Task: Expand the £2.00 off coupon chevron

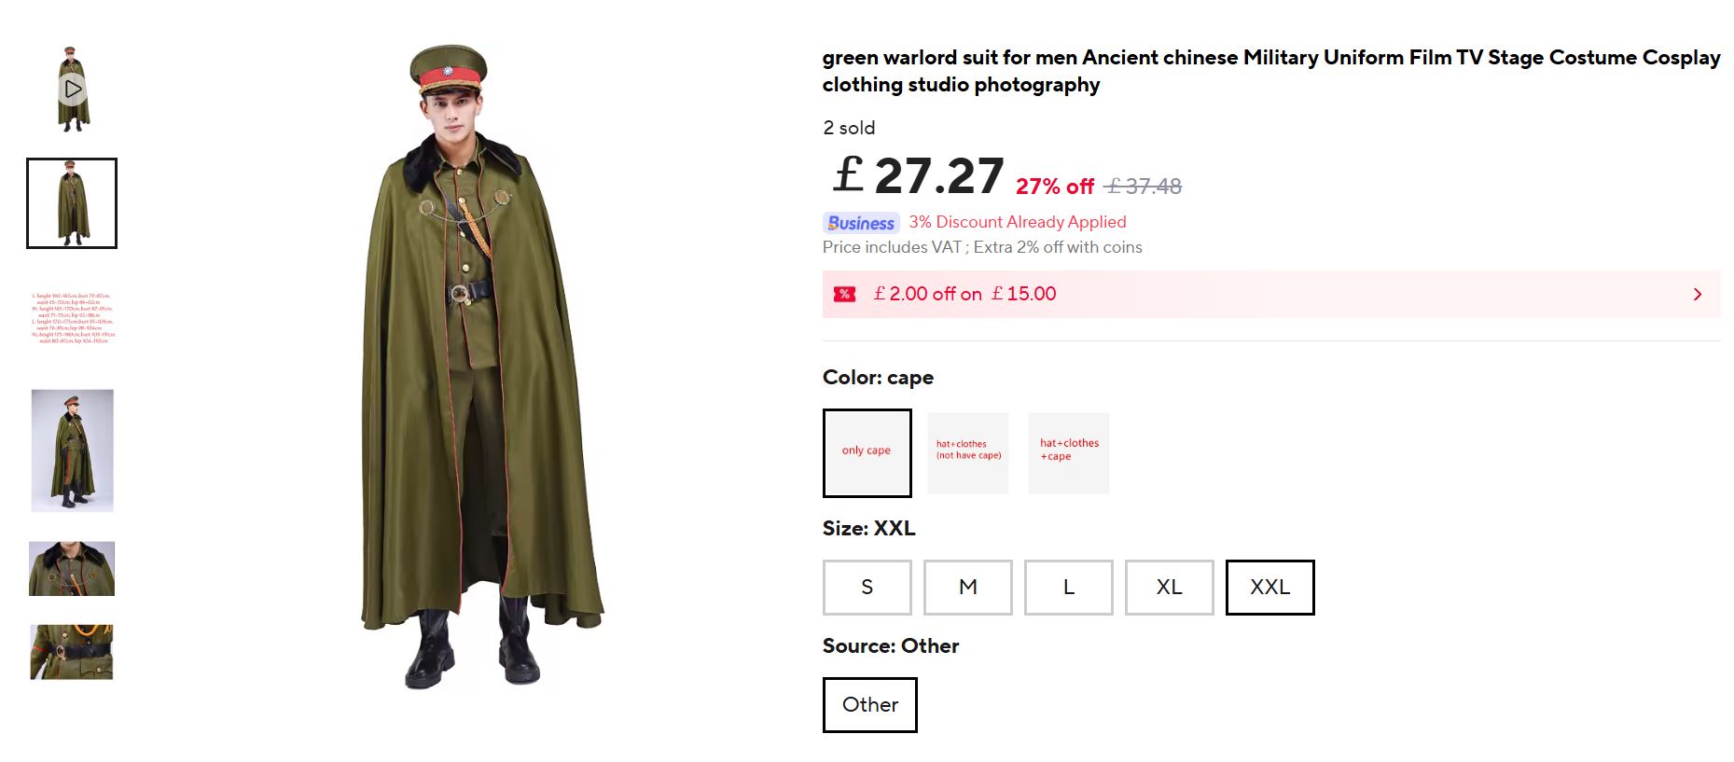Action: pyautogui.click(x=1697, y=295)
